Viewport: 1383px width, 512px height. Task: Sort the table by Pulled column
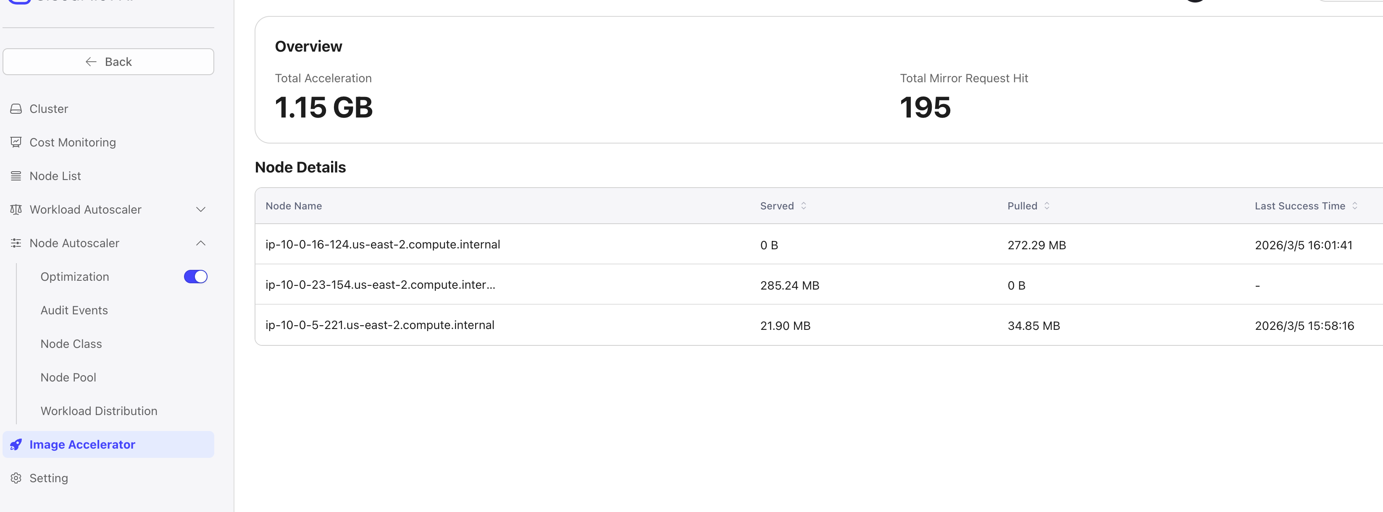tap(1046, 206)
